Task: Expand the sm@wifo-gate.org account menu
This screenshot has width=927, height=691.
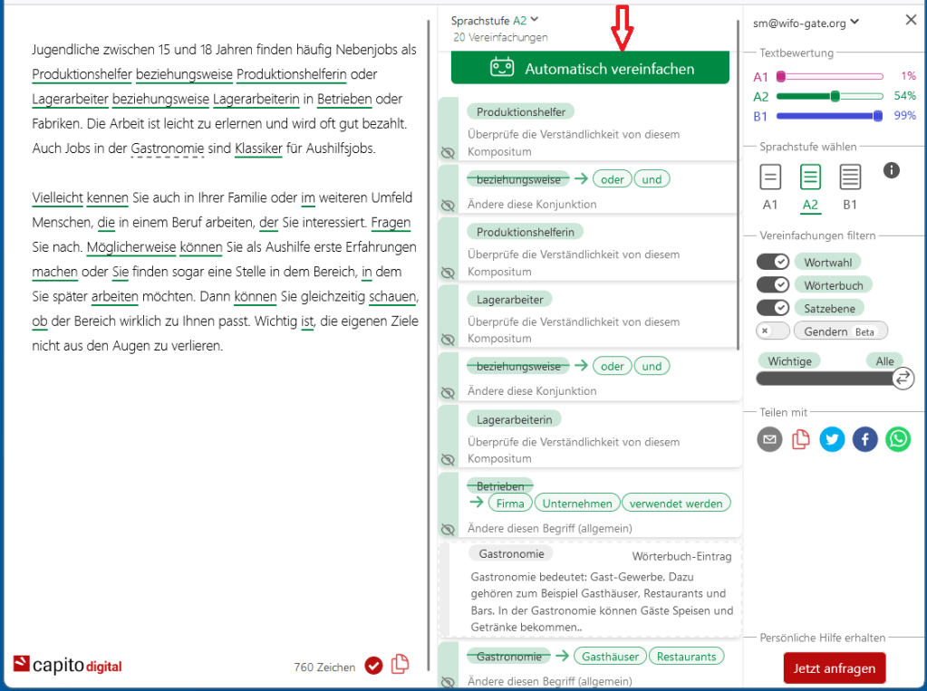Action: click(806, 22)
